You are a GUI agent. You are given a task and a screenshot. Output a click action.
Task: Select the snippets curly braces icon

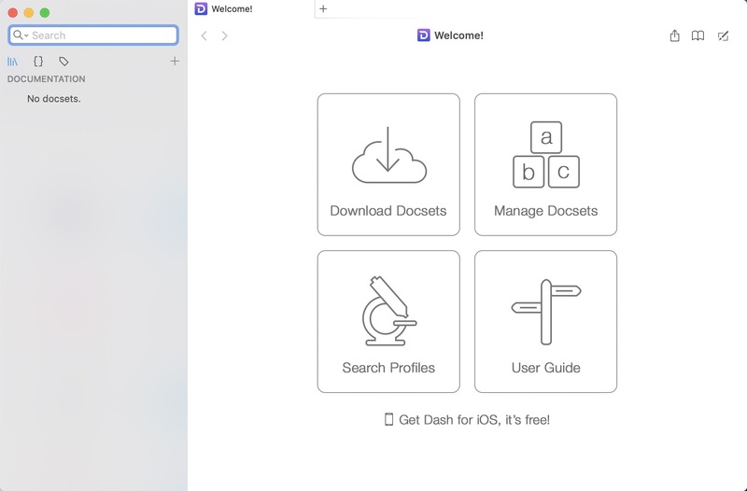[x=38, y=61]
